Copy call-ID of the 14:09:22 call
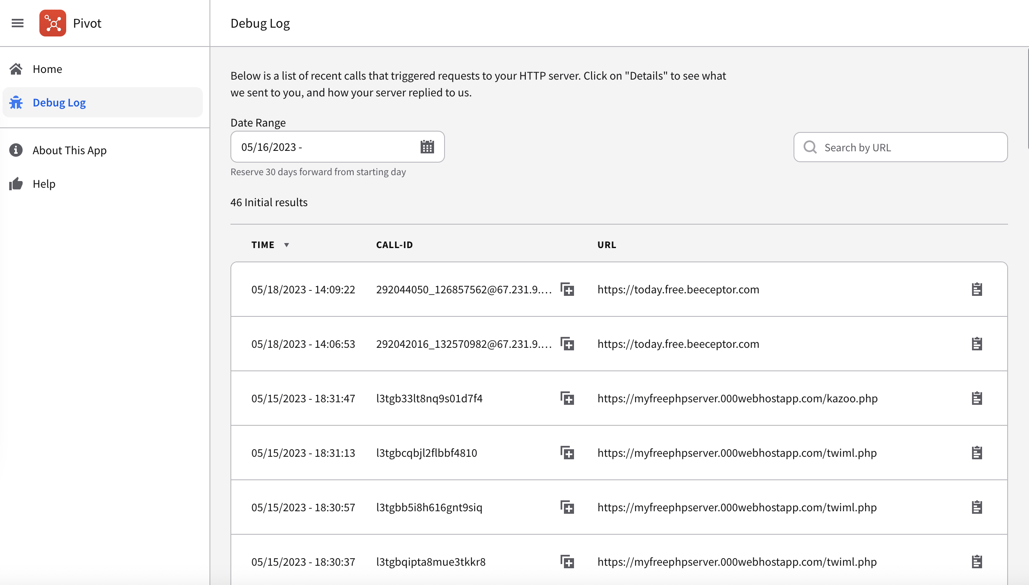 click(567, 290)
